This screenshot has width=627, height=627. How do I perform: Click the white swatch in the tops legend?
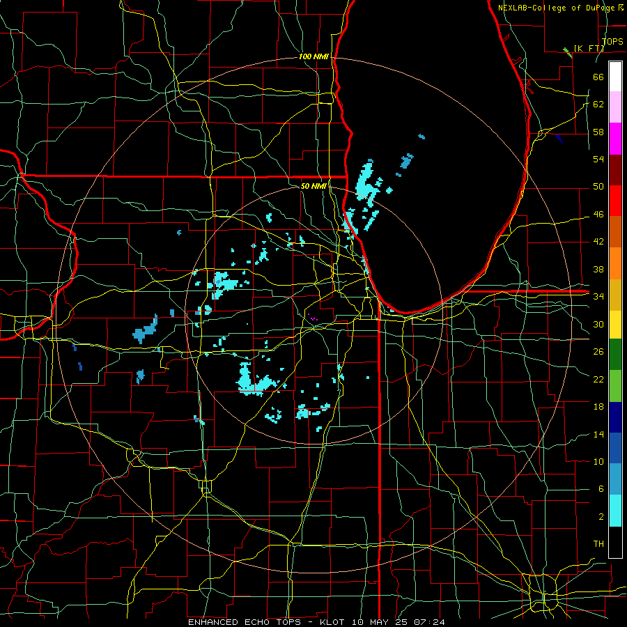pyautogui.click(x=615, y=77)
